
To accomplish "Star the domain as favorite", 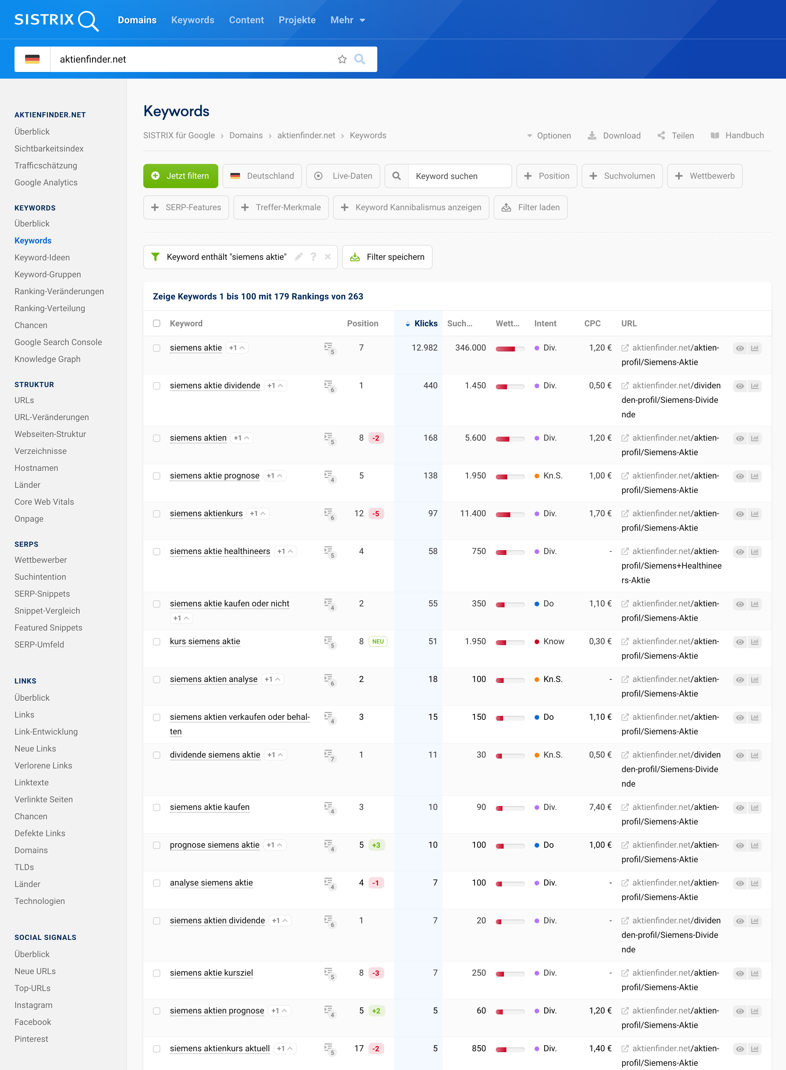I will click(342, 59).
